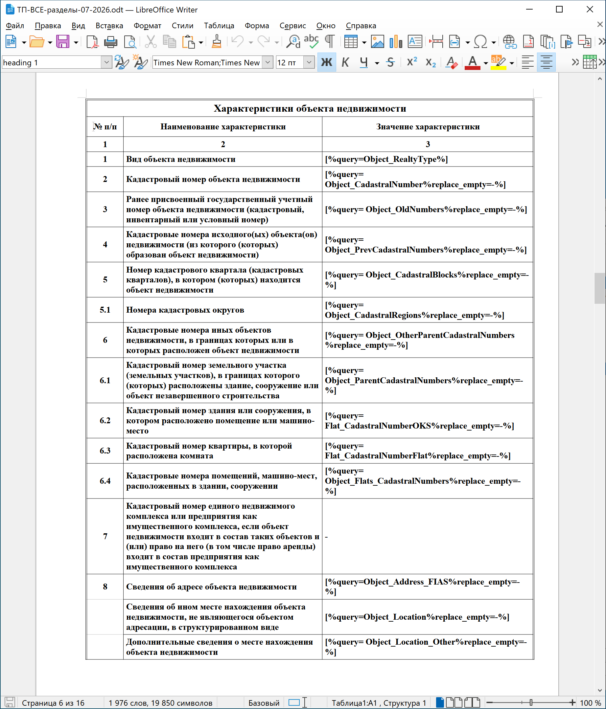Click zoom percentage '100 %'
This screenshot has height=709, width=606.
point(590,703)
